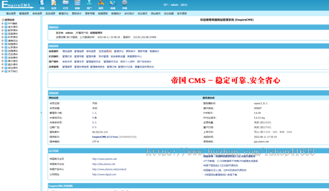The height and width of the screenshot is (191, 329).
Task: Open 管理专题 in the quick menu
Action: tap(79, 56)
